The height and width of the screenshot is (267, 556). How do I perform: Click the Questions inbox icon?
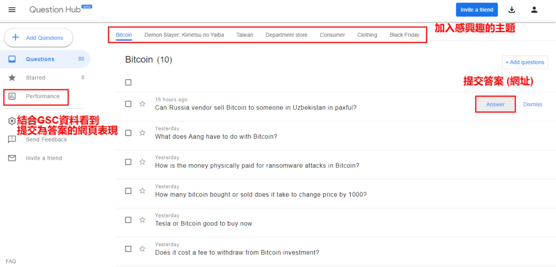point(12,59)
